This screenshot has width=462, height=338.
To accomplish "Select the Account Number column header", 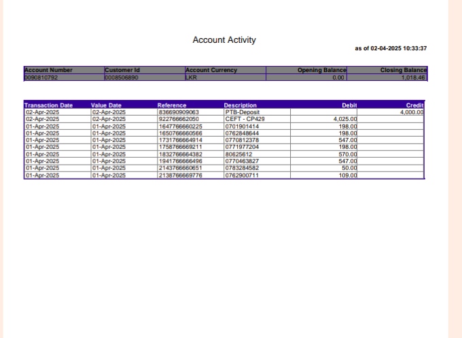I will click(48, 70).
